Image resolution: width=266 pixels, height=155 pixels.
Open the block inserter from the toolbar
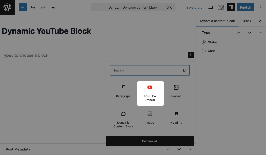23,7
